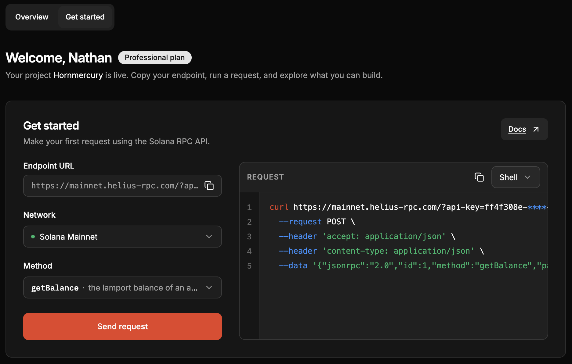This screenshot has height=364, width=572.
Task: Click line number 5 in the gutter
Action: coord(249,266)
